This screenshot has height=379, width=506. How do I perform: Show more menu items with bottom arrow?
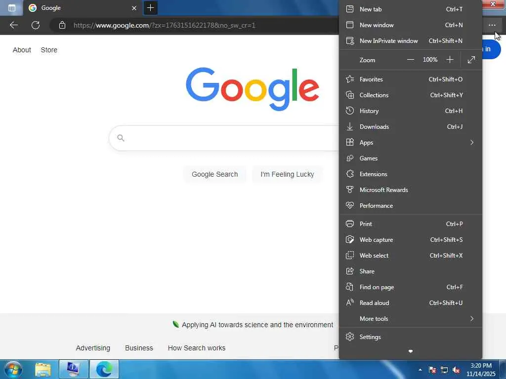(x=411, y=351)
